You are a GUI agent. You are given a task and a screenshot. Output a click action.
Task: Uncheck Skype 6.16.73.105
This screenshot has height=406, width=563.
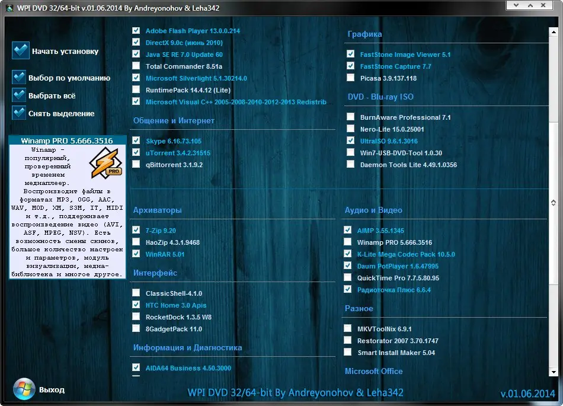pyautogui.click(x=136, y=140)
